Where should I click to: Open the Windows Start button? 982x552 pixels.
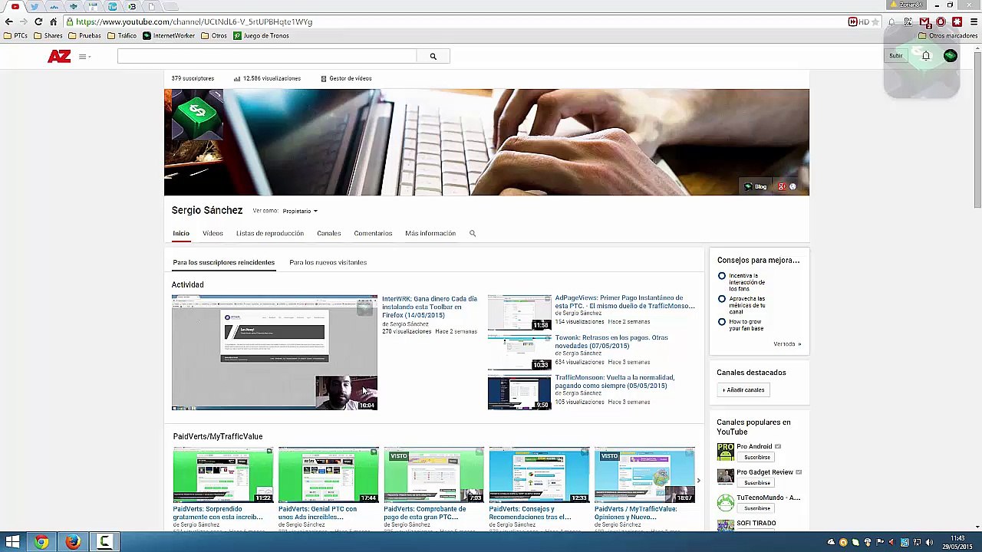point(12,542)
